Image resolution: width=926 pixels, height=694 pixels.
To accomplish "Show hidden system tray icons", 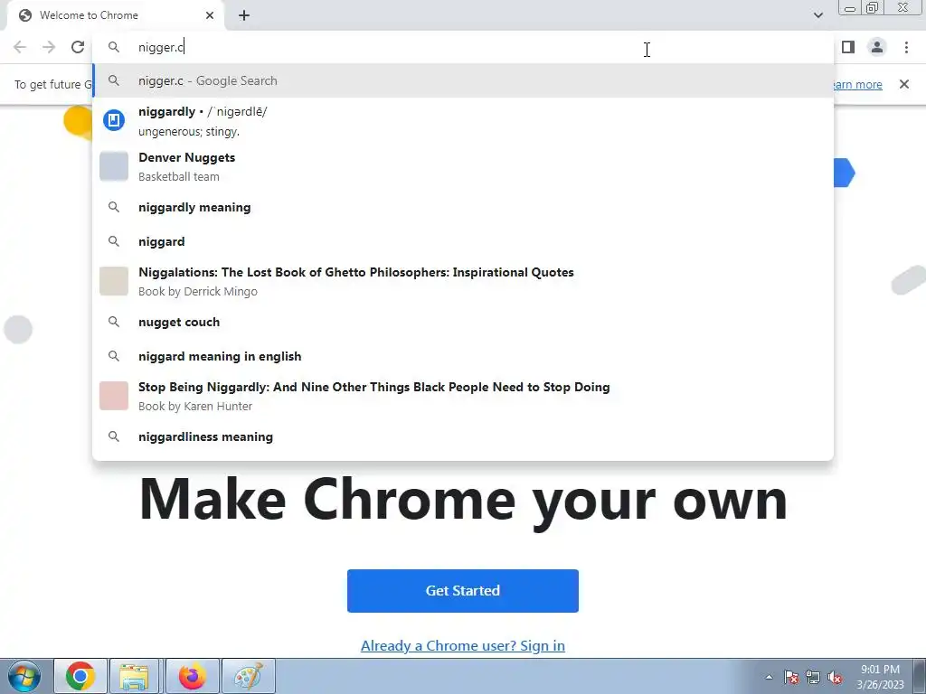I will (769, 677).
